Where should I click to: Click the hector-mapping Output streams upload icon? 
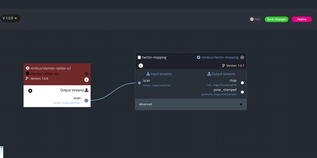209,74
